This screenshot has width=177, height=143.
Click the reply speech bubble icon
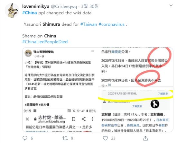[x=25, y=138]
